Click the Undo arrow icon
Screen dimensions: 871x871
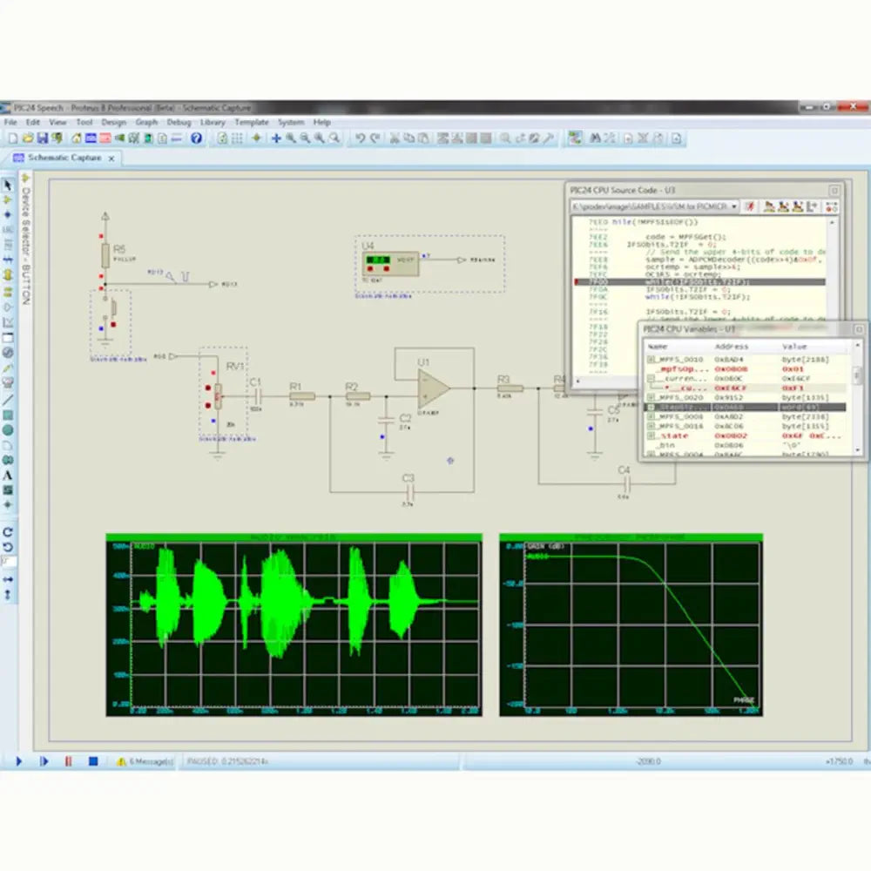tap(360, 138)
